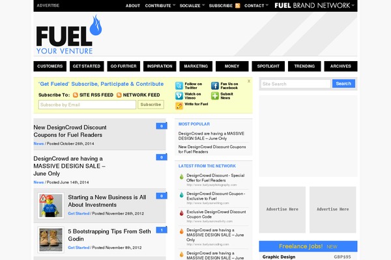Viewport: 391px width, 260px height.
Task: Open SITE RSS FEED link
Action: (x=96, y=95)
